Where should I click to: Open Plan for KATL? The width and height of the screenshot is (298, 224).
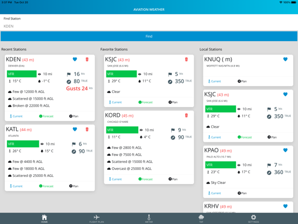74,186
